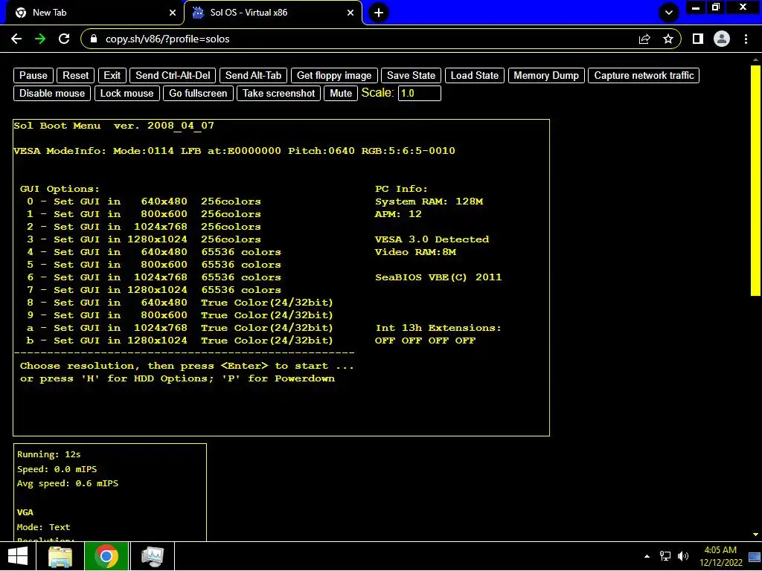Click Lock mouse
The width and height of the screenshot is (762, 571).
point(127,93)
